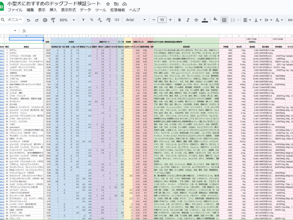Open the Arial font family dropdown
The height and width of the screenshot is (220, 293).
coord(136,20)
